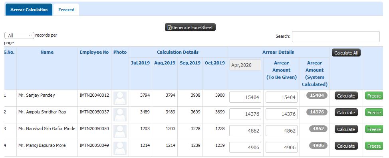Freeze the Ampolu Shridhar Rao row
The image size is (389, 158).
[374, 112]
